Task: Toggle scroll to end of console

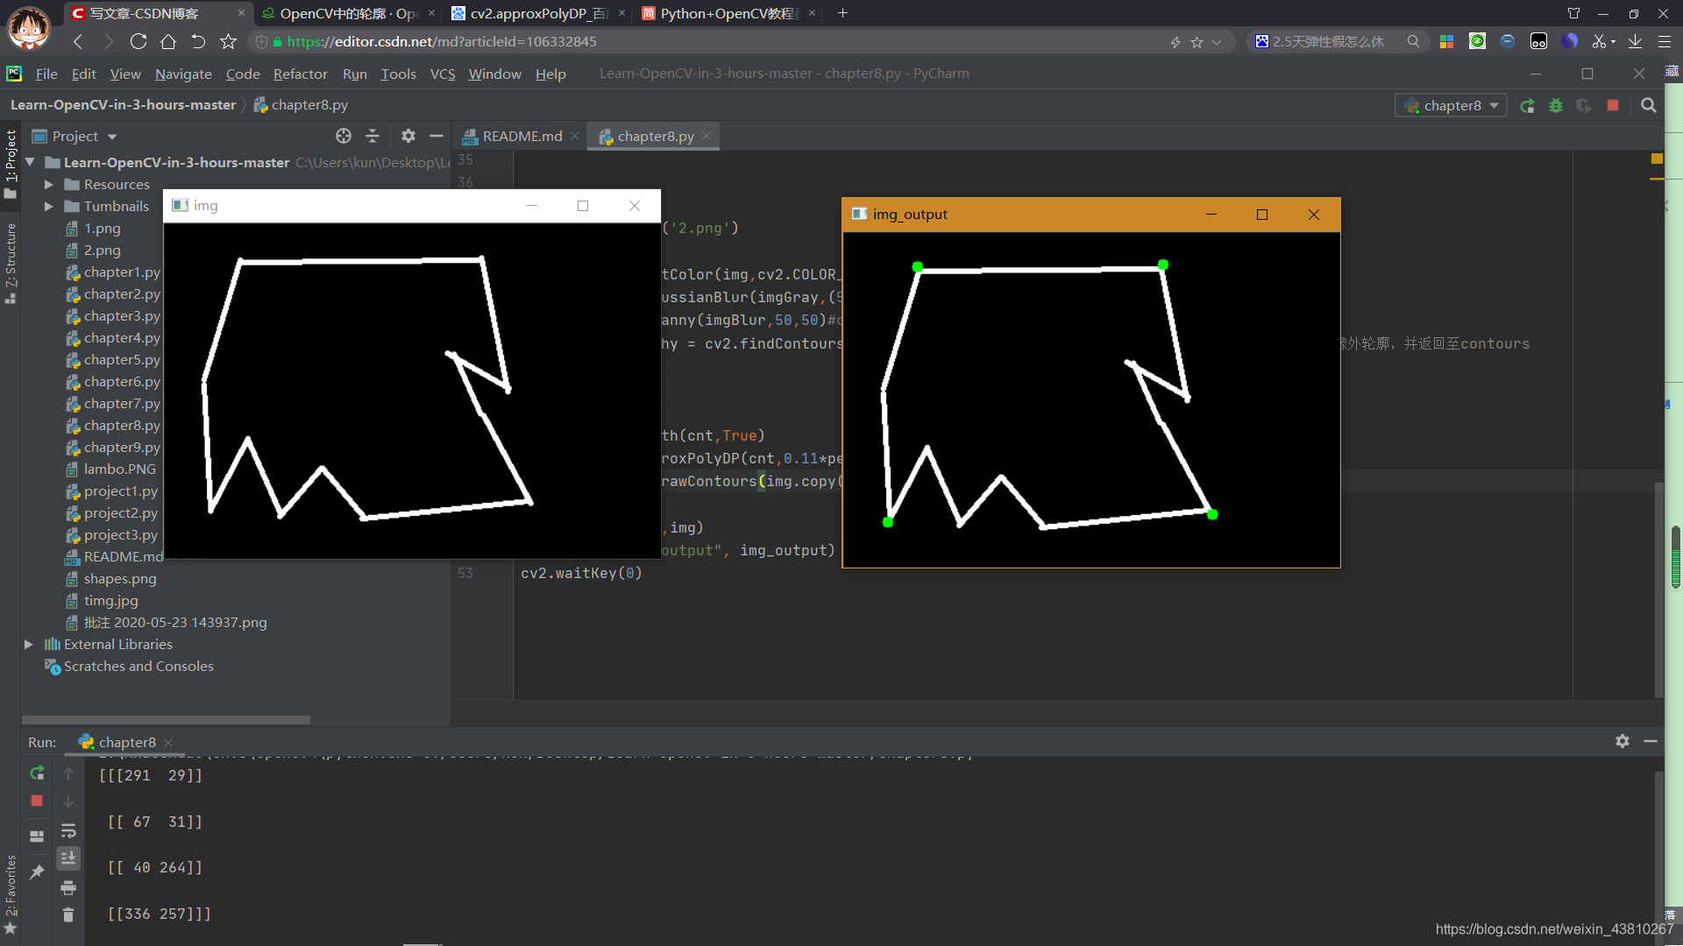Action: pyautogui.click(x=68, y=858)
